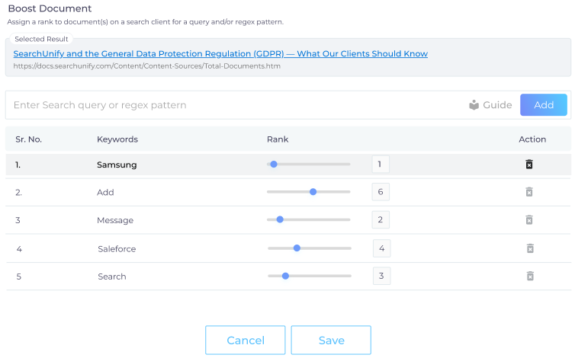The height and width of the screenshot is (358, 575).
Task: Save the boost document settings
Action: click(x=331, y=340)
